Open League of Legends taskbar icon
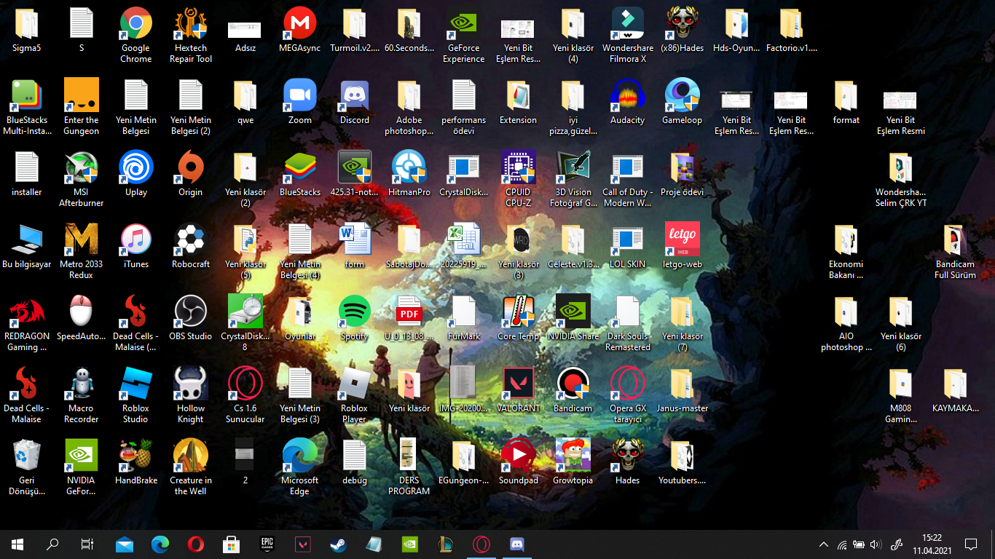 click(x=446, y=544)
